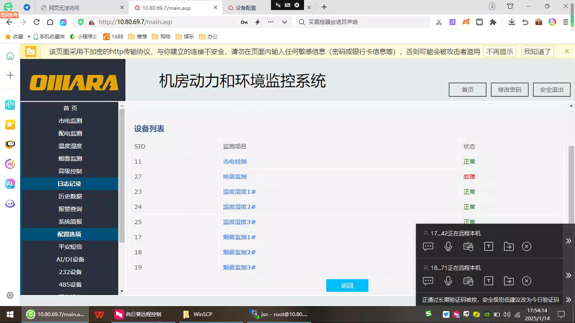Click the address bar URL field
575x323 pixels.
165,22
